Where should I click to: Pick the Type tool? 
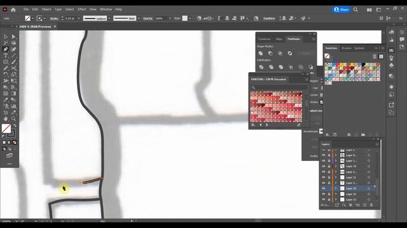point(6,56)
